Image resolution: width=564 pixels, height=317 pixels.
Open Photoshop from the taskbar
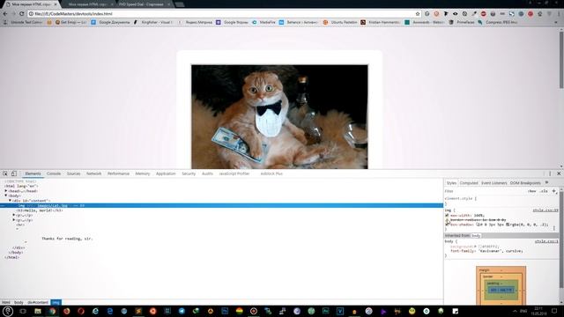pos(225,311)
